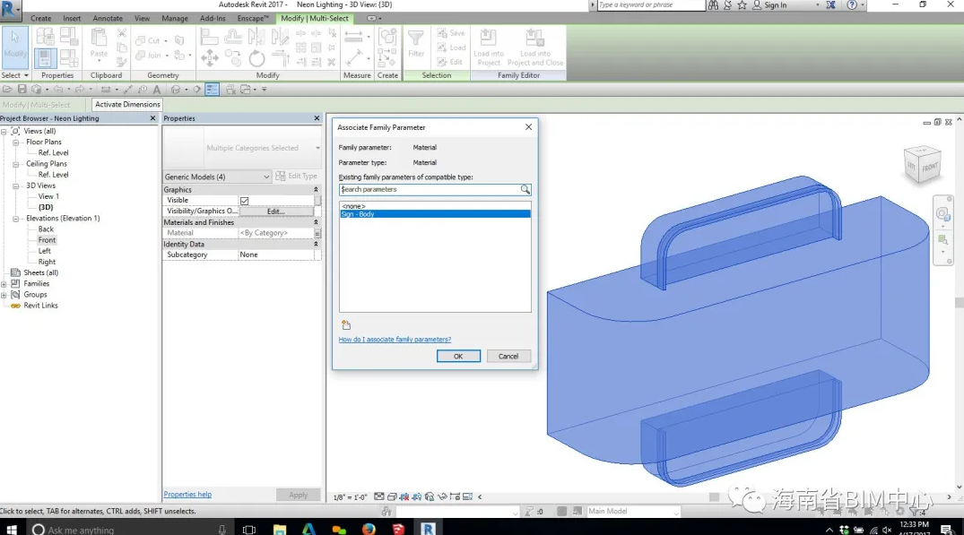The image size is (964, 535).
Task: Switch to the Manage ribbon tab
Action: [175, 18]
